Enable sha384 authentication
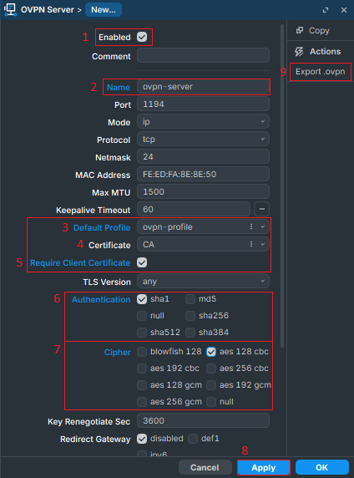The width and height of the screenshot is (354, 478). coord(190,333)
